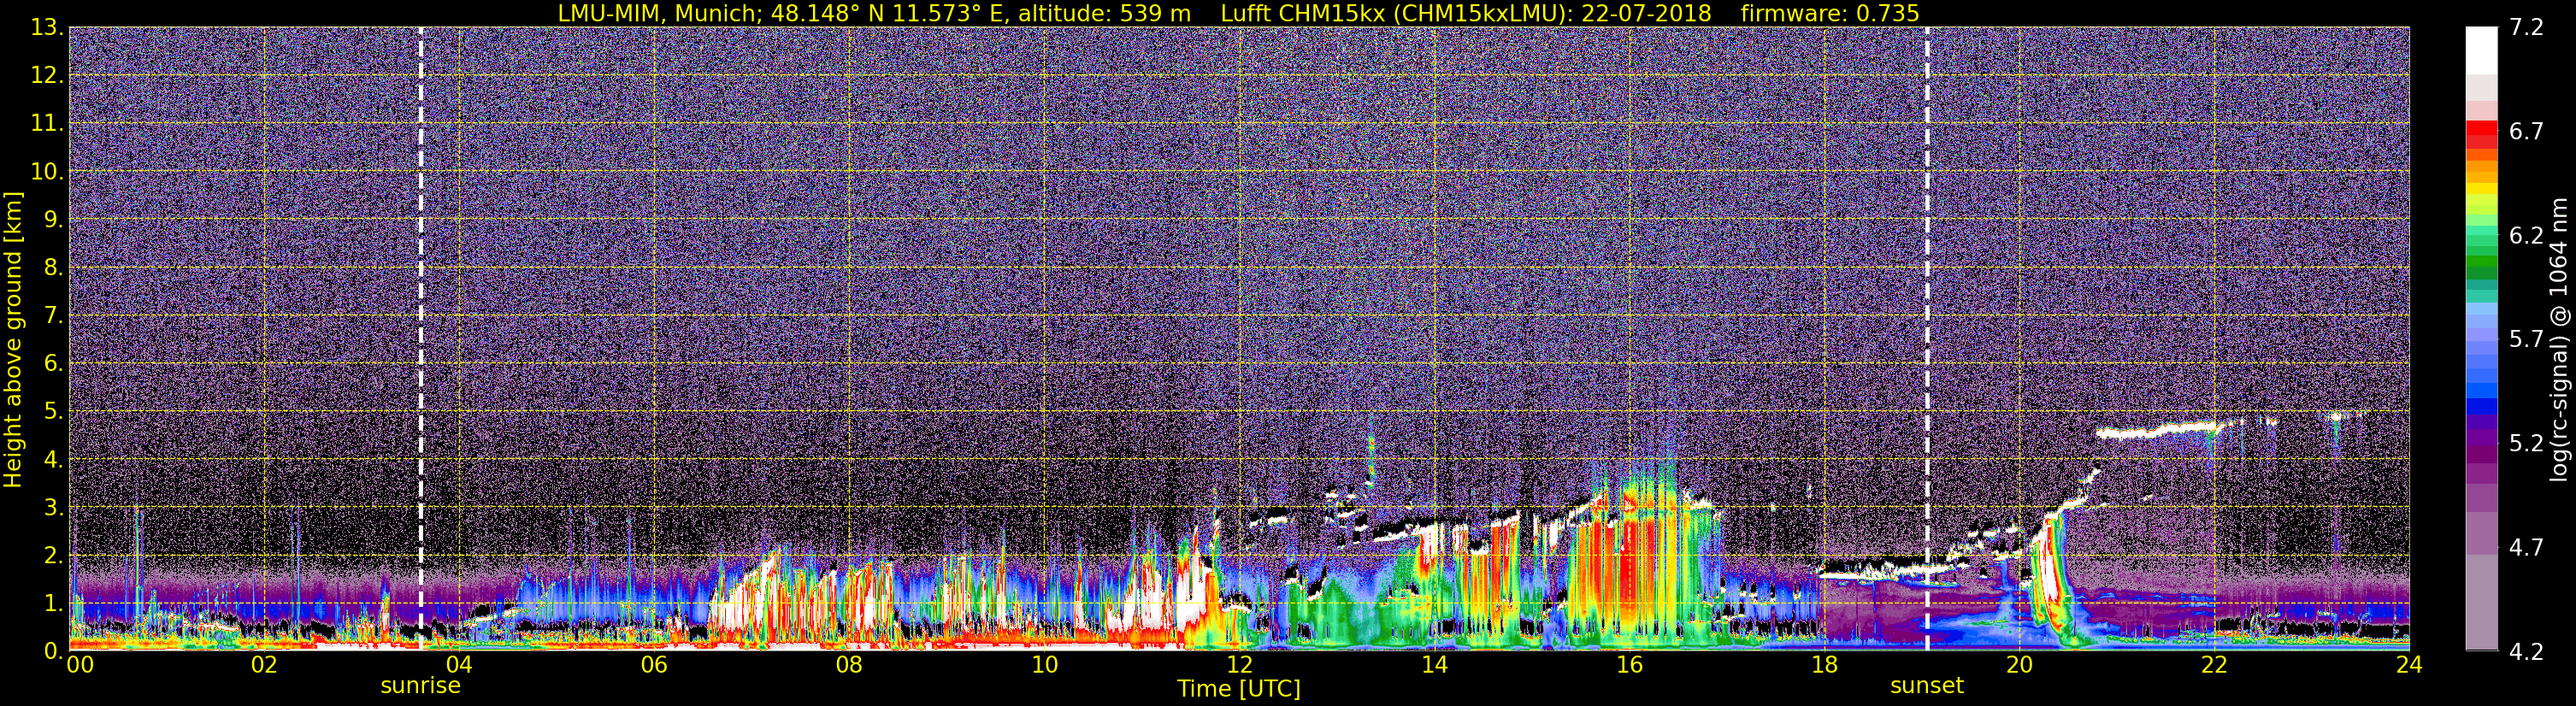Image resolution: width=2576 pixels, height=706 pixels.
Task: Click the height axis tick label '13.'
Action: pyautogui.click(x=47, y=28)
